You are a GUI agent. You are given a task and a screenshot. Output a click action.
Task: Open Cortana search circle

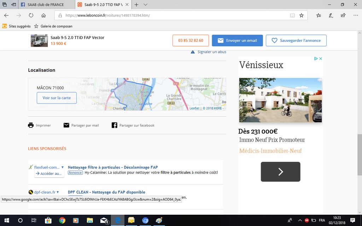tap(20, 220)
